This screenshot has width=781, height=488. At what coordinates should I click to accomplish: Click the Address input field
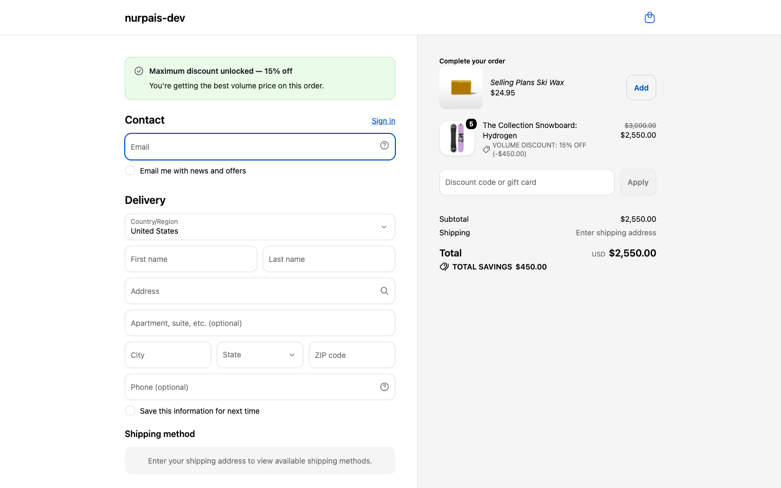(260, 291)
